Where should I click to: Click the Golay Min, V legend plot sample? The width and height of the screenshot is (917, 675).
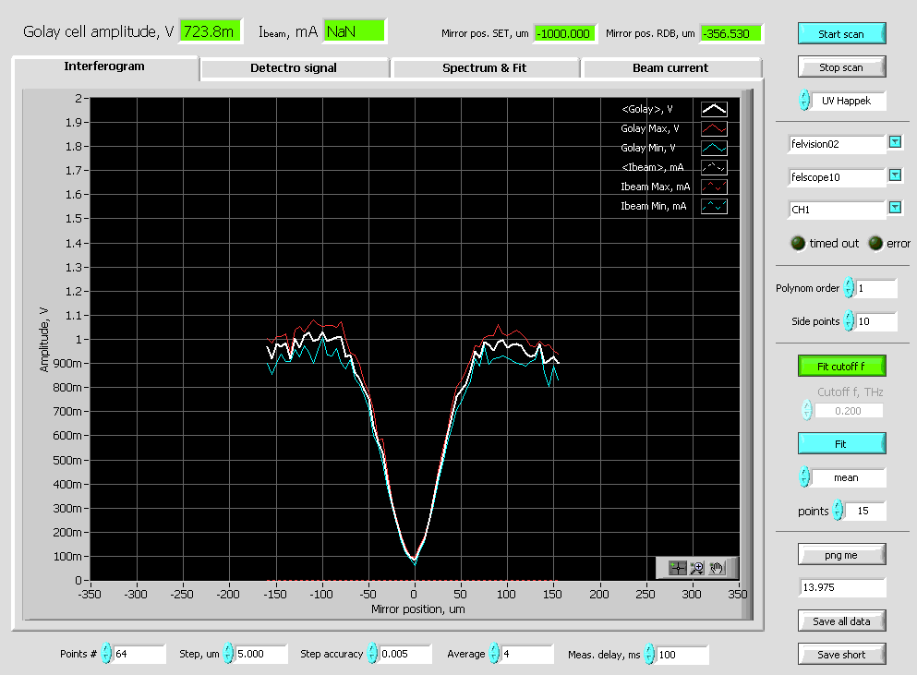pyautogui.click(x=714, y=148)
